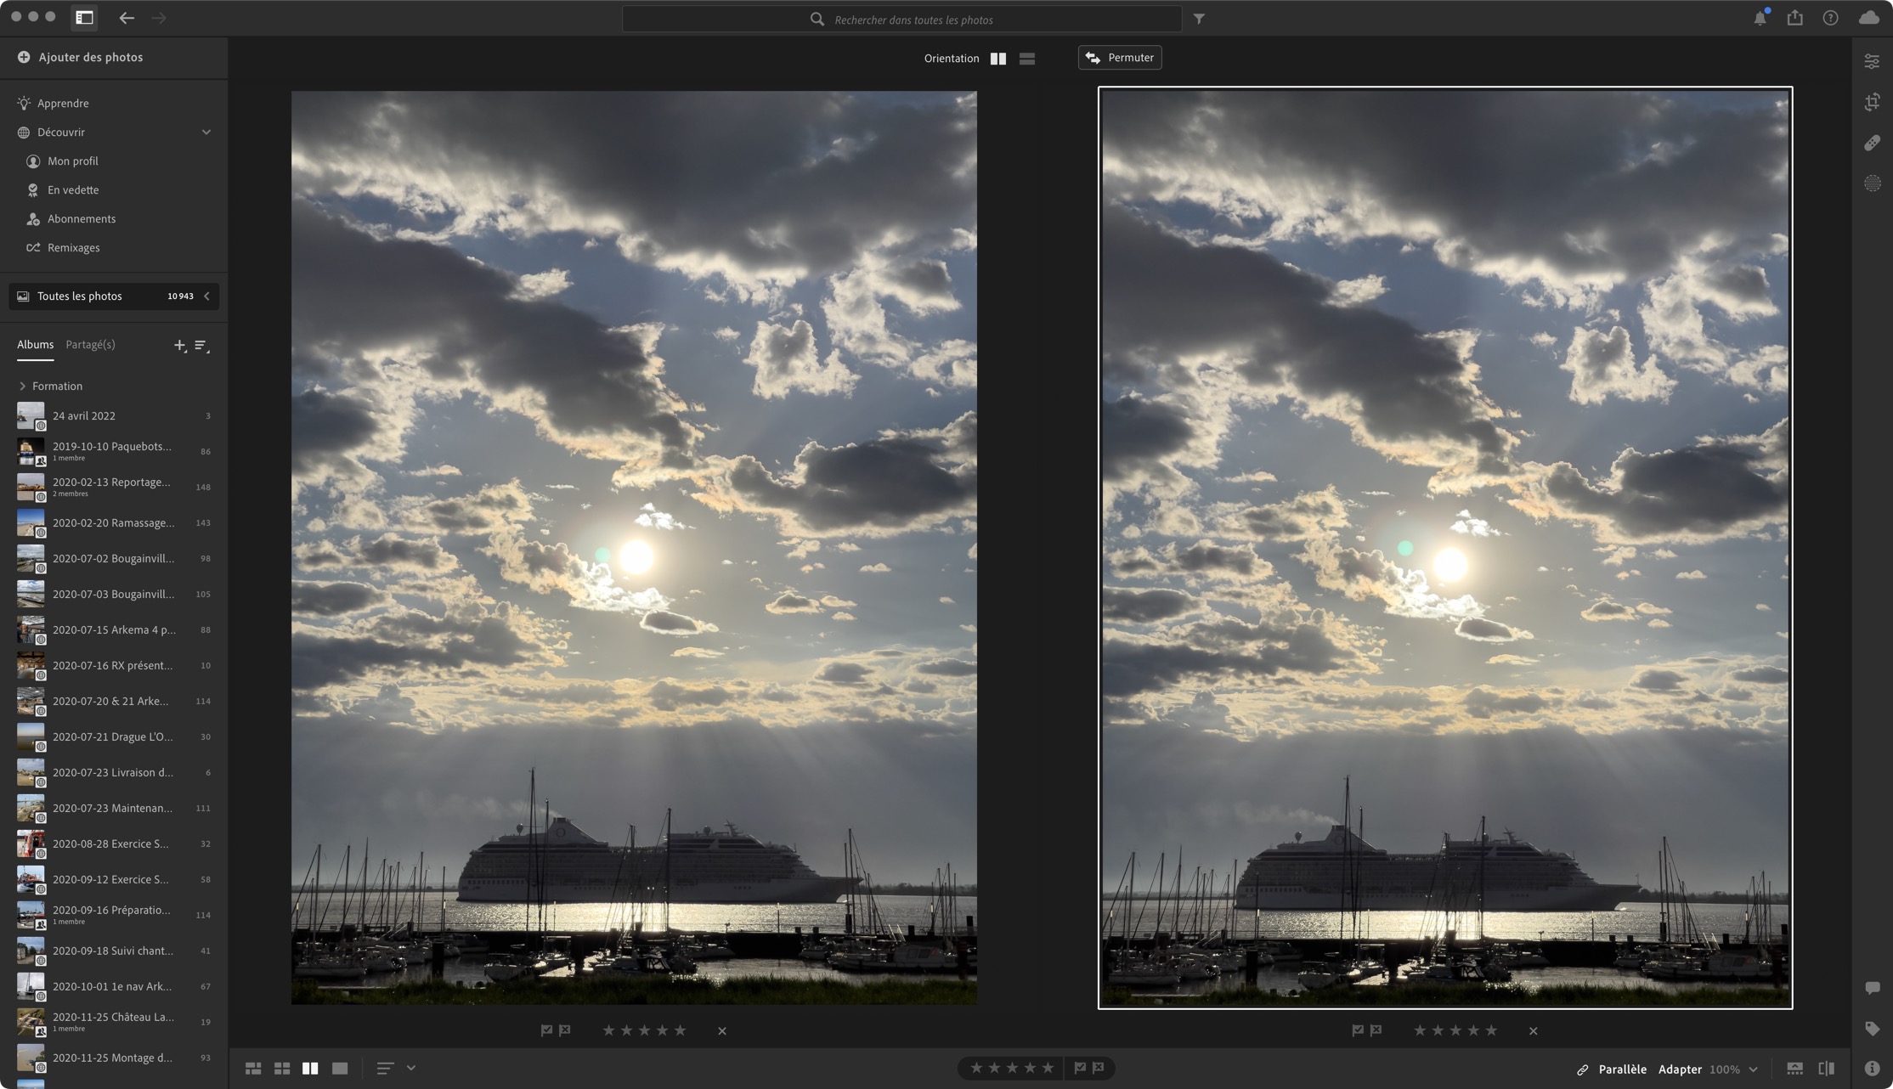Screen dimensions: 1893x1089
Task: Go back with the left arrow
Action: point(127,18)
